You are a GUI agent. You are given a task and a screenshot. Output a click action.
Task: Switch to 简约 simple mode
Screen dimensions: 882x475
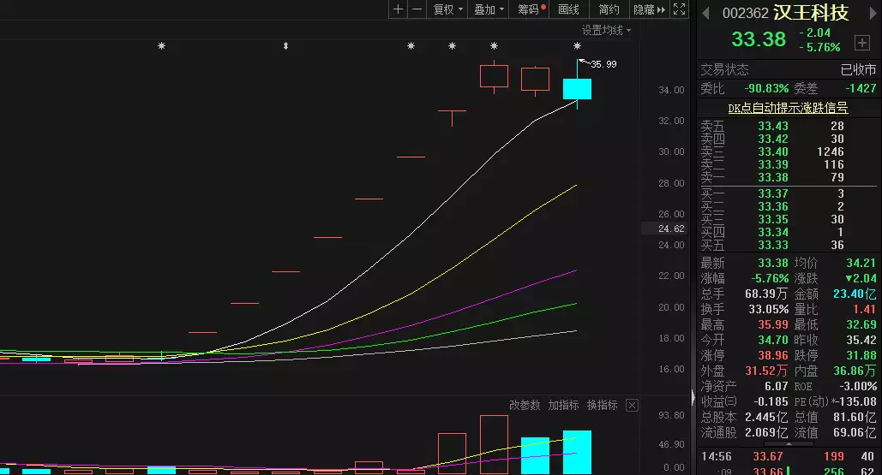609,9
